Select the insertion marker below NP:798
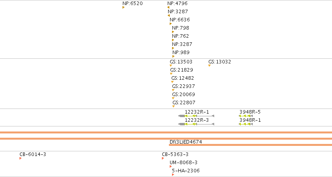 (x=173, y=32)
